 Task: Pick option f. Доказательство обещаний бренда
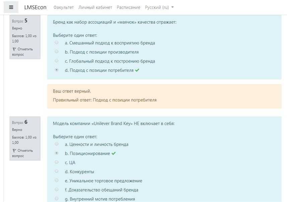coord(57,189)
